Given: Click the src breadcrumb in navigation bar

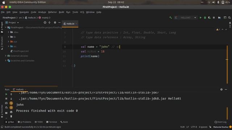Looking at the screenshot, I should [20, 18].
